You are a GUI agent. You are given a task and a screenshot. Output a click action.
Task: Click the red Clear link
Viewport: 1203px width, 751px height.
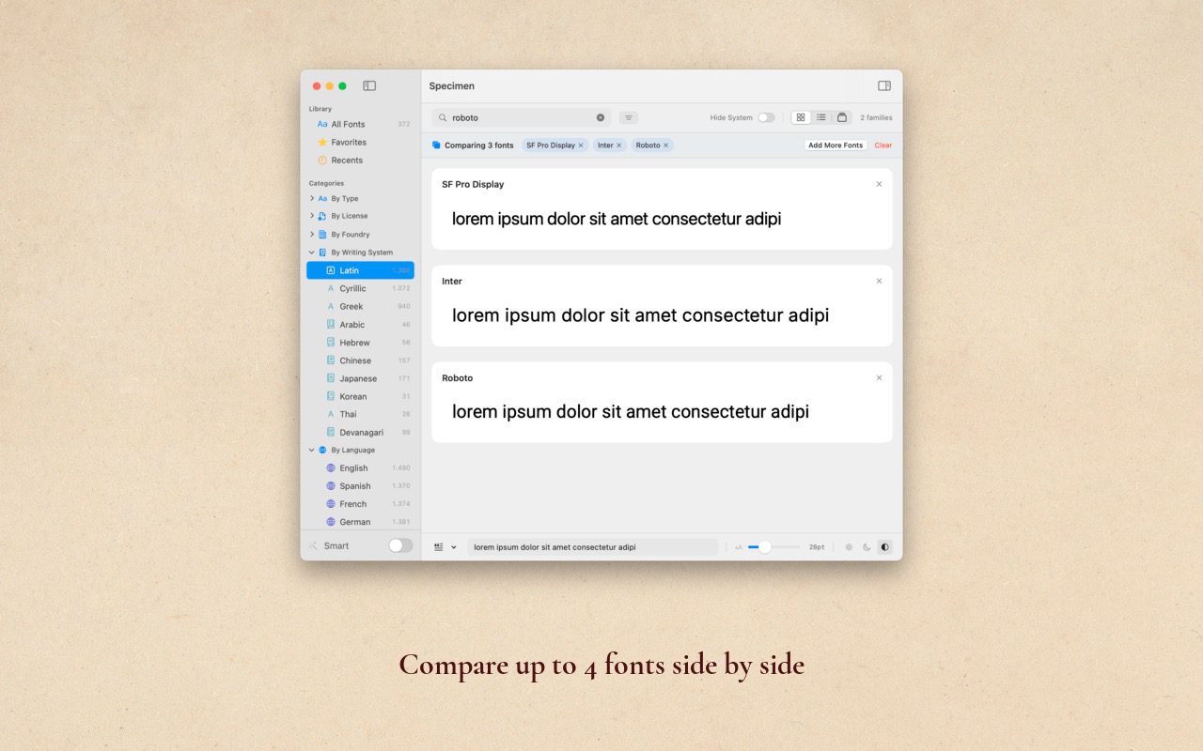(883, 146)
